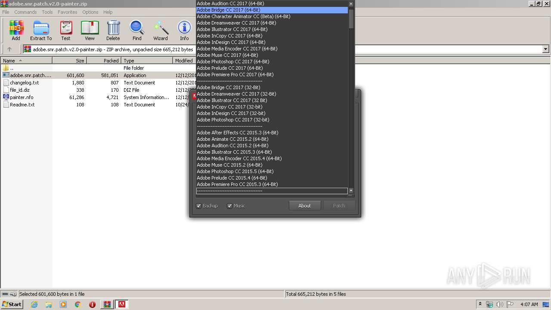The height and width of the screenshot is (310, 551).
Task: Select painter.nfo file row
Action: click(98, 97)
